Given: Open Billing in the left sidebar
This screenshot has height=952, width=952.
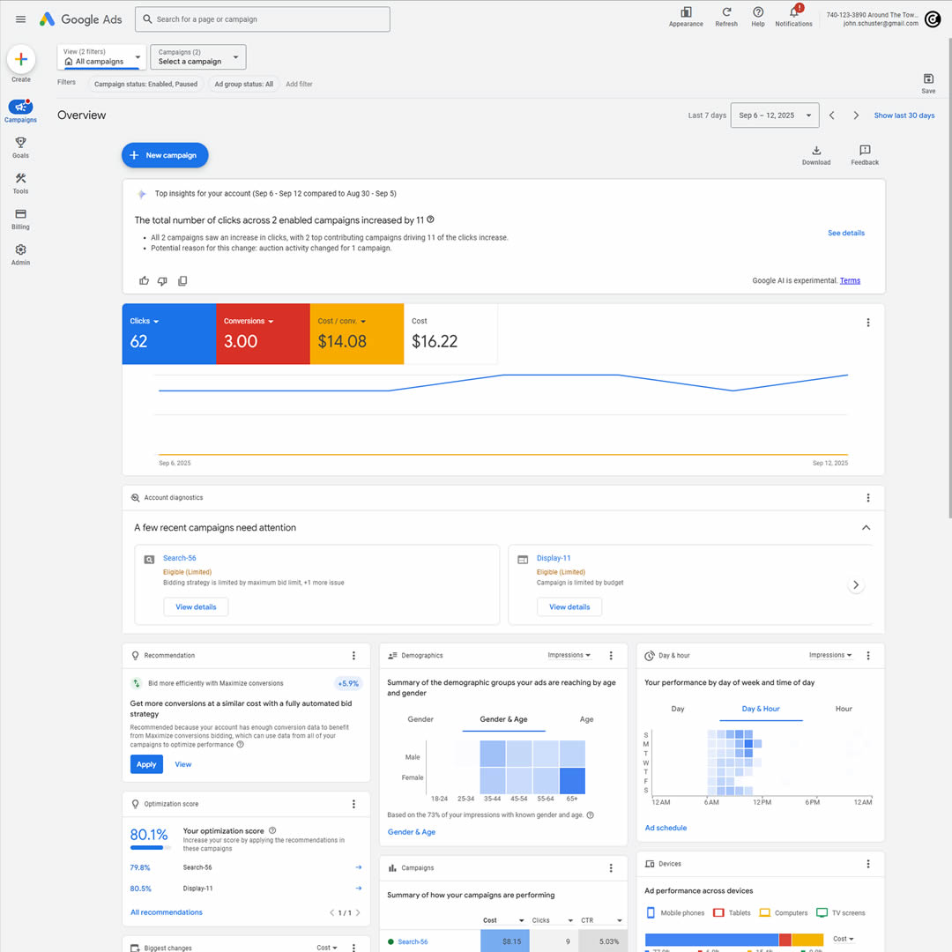Looking at the screenshot, I should click(x=20, y=219).
